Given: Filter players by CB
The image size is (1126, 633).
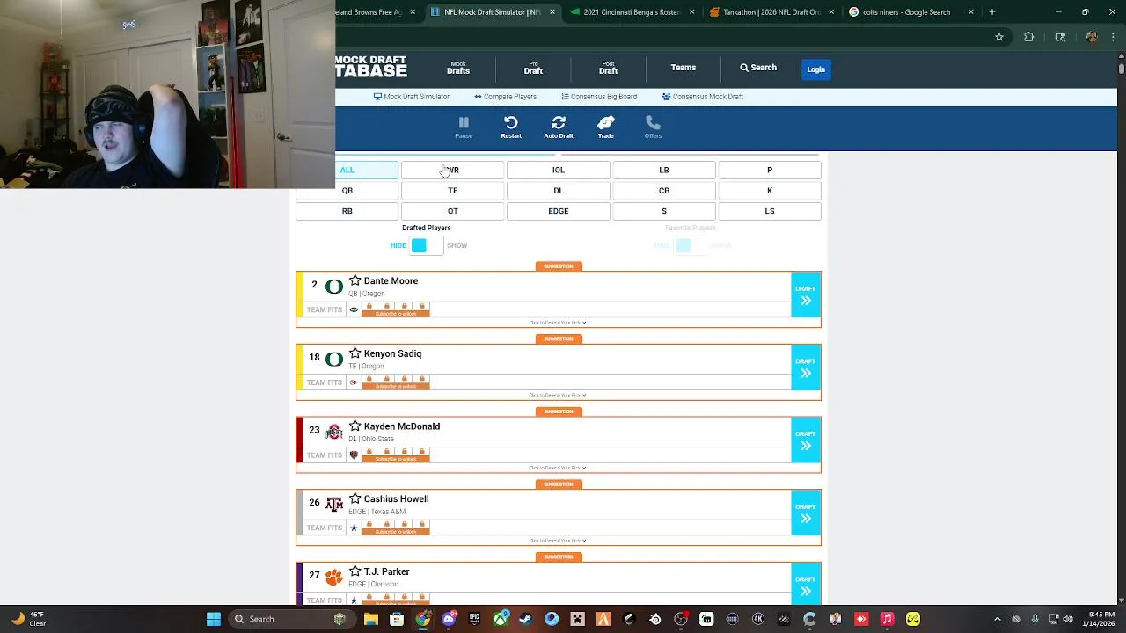Looking at the screenshot, I should [x=664, y=191].
